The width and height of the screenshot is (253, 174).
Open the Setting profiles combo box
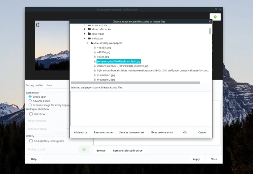click(x=57, y=85)
